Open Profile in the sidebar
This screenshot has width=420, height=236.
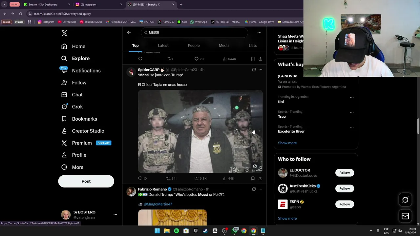click(x=74, y=155)
